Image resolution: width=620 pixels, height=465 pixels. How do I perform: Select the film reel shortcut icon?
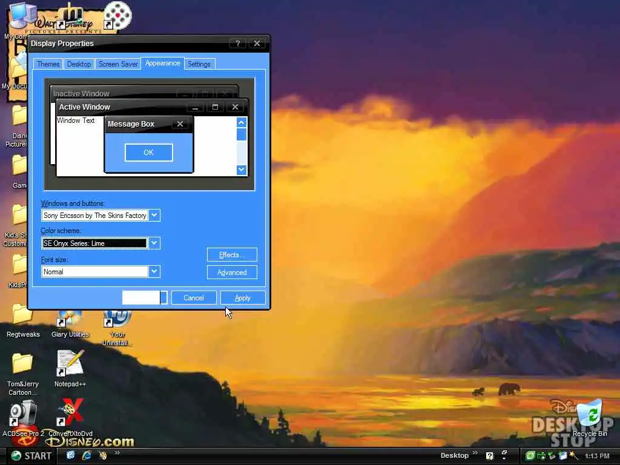point(117,16)
